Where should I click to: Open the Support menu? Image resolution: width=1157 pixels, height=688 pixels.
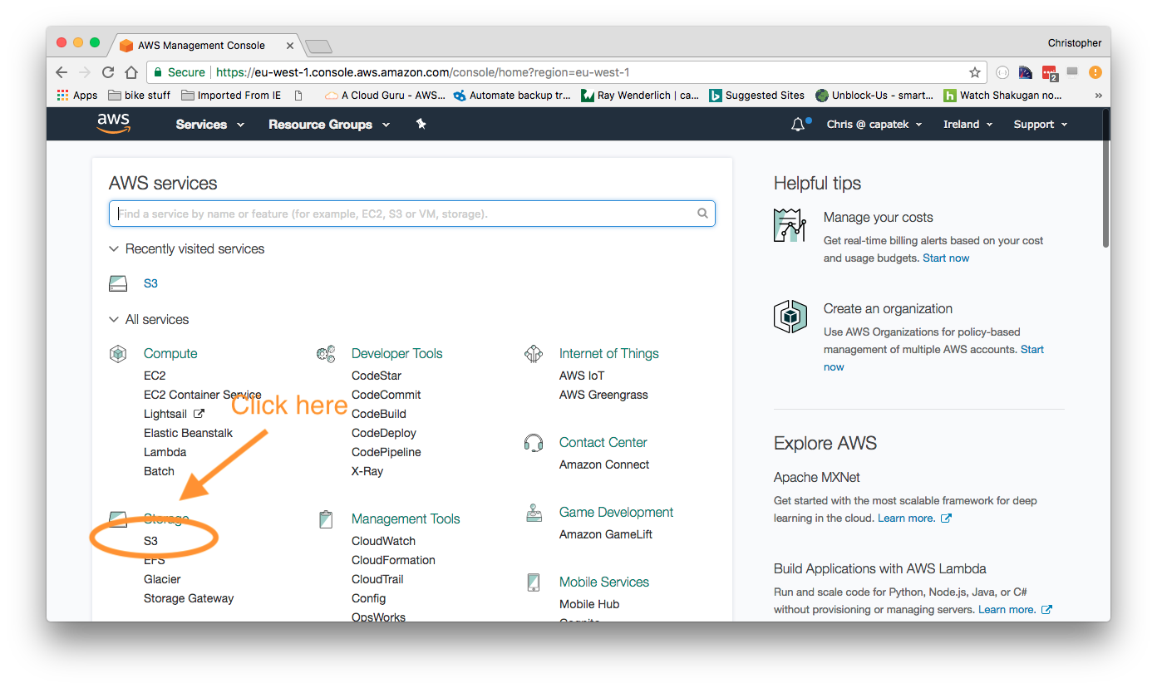[x=1040, y=125]
